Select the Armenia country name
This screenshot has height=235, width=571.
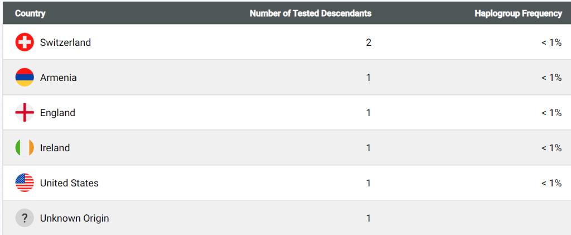tap(59, 78)
